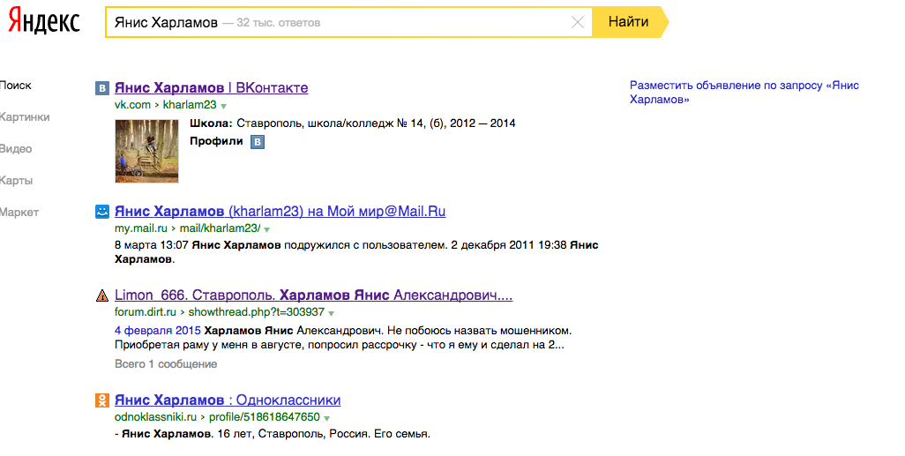
Task: Switch to the Карты tab
Action: click(16, 181)
